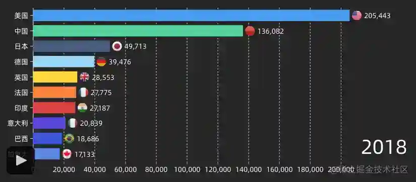Viewport: 416px width, 182px height.
Task: Click the Germany flag icon
Action: click(101, 62)
